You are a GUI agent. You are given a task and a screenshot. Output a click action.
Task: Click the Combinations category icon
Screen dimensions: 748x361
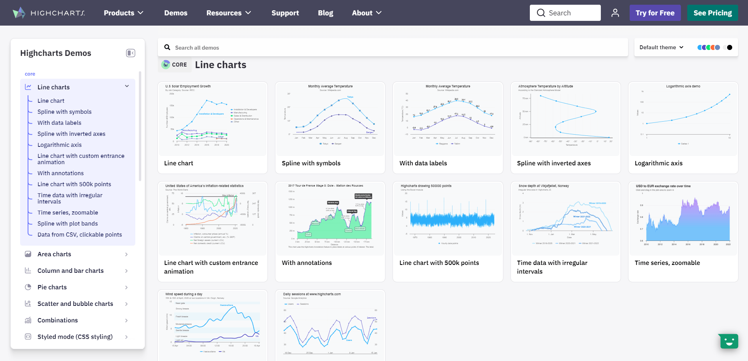coord(28,320)
